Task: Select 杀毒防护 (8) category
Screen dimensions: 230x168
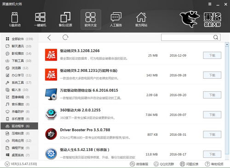Action: (19, 111)
